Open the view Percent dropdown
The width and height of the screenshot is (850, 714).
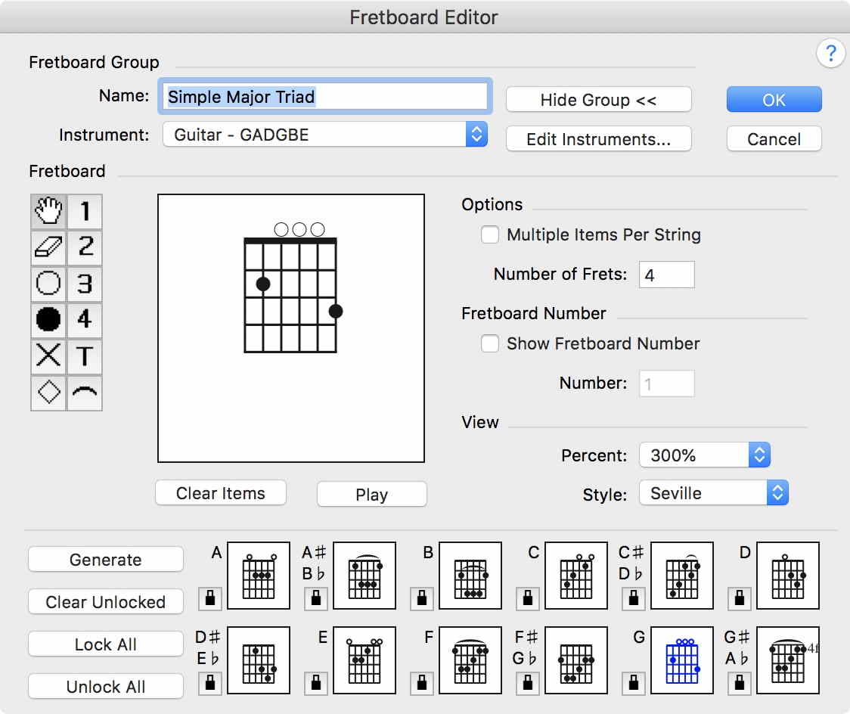click(704, 455)
